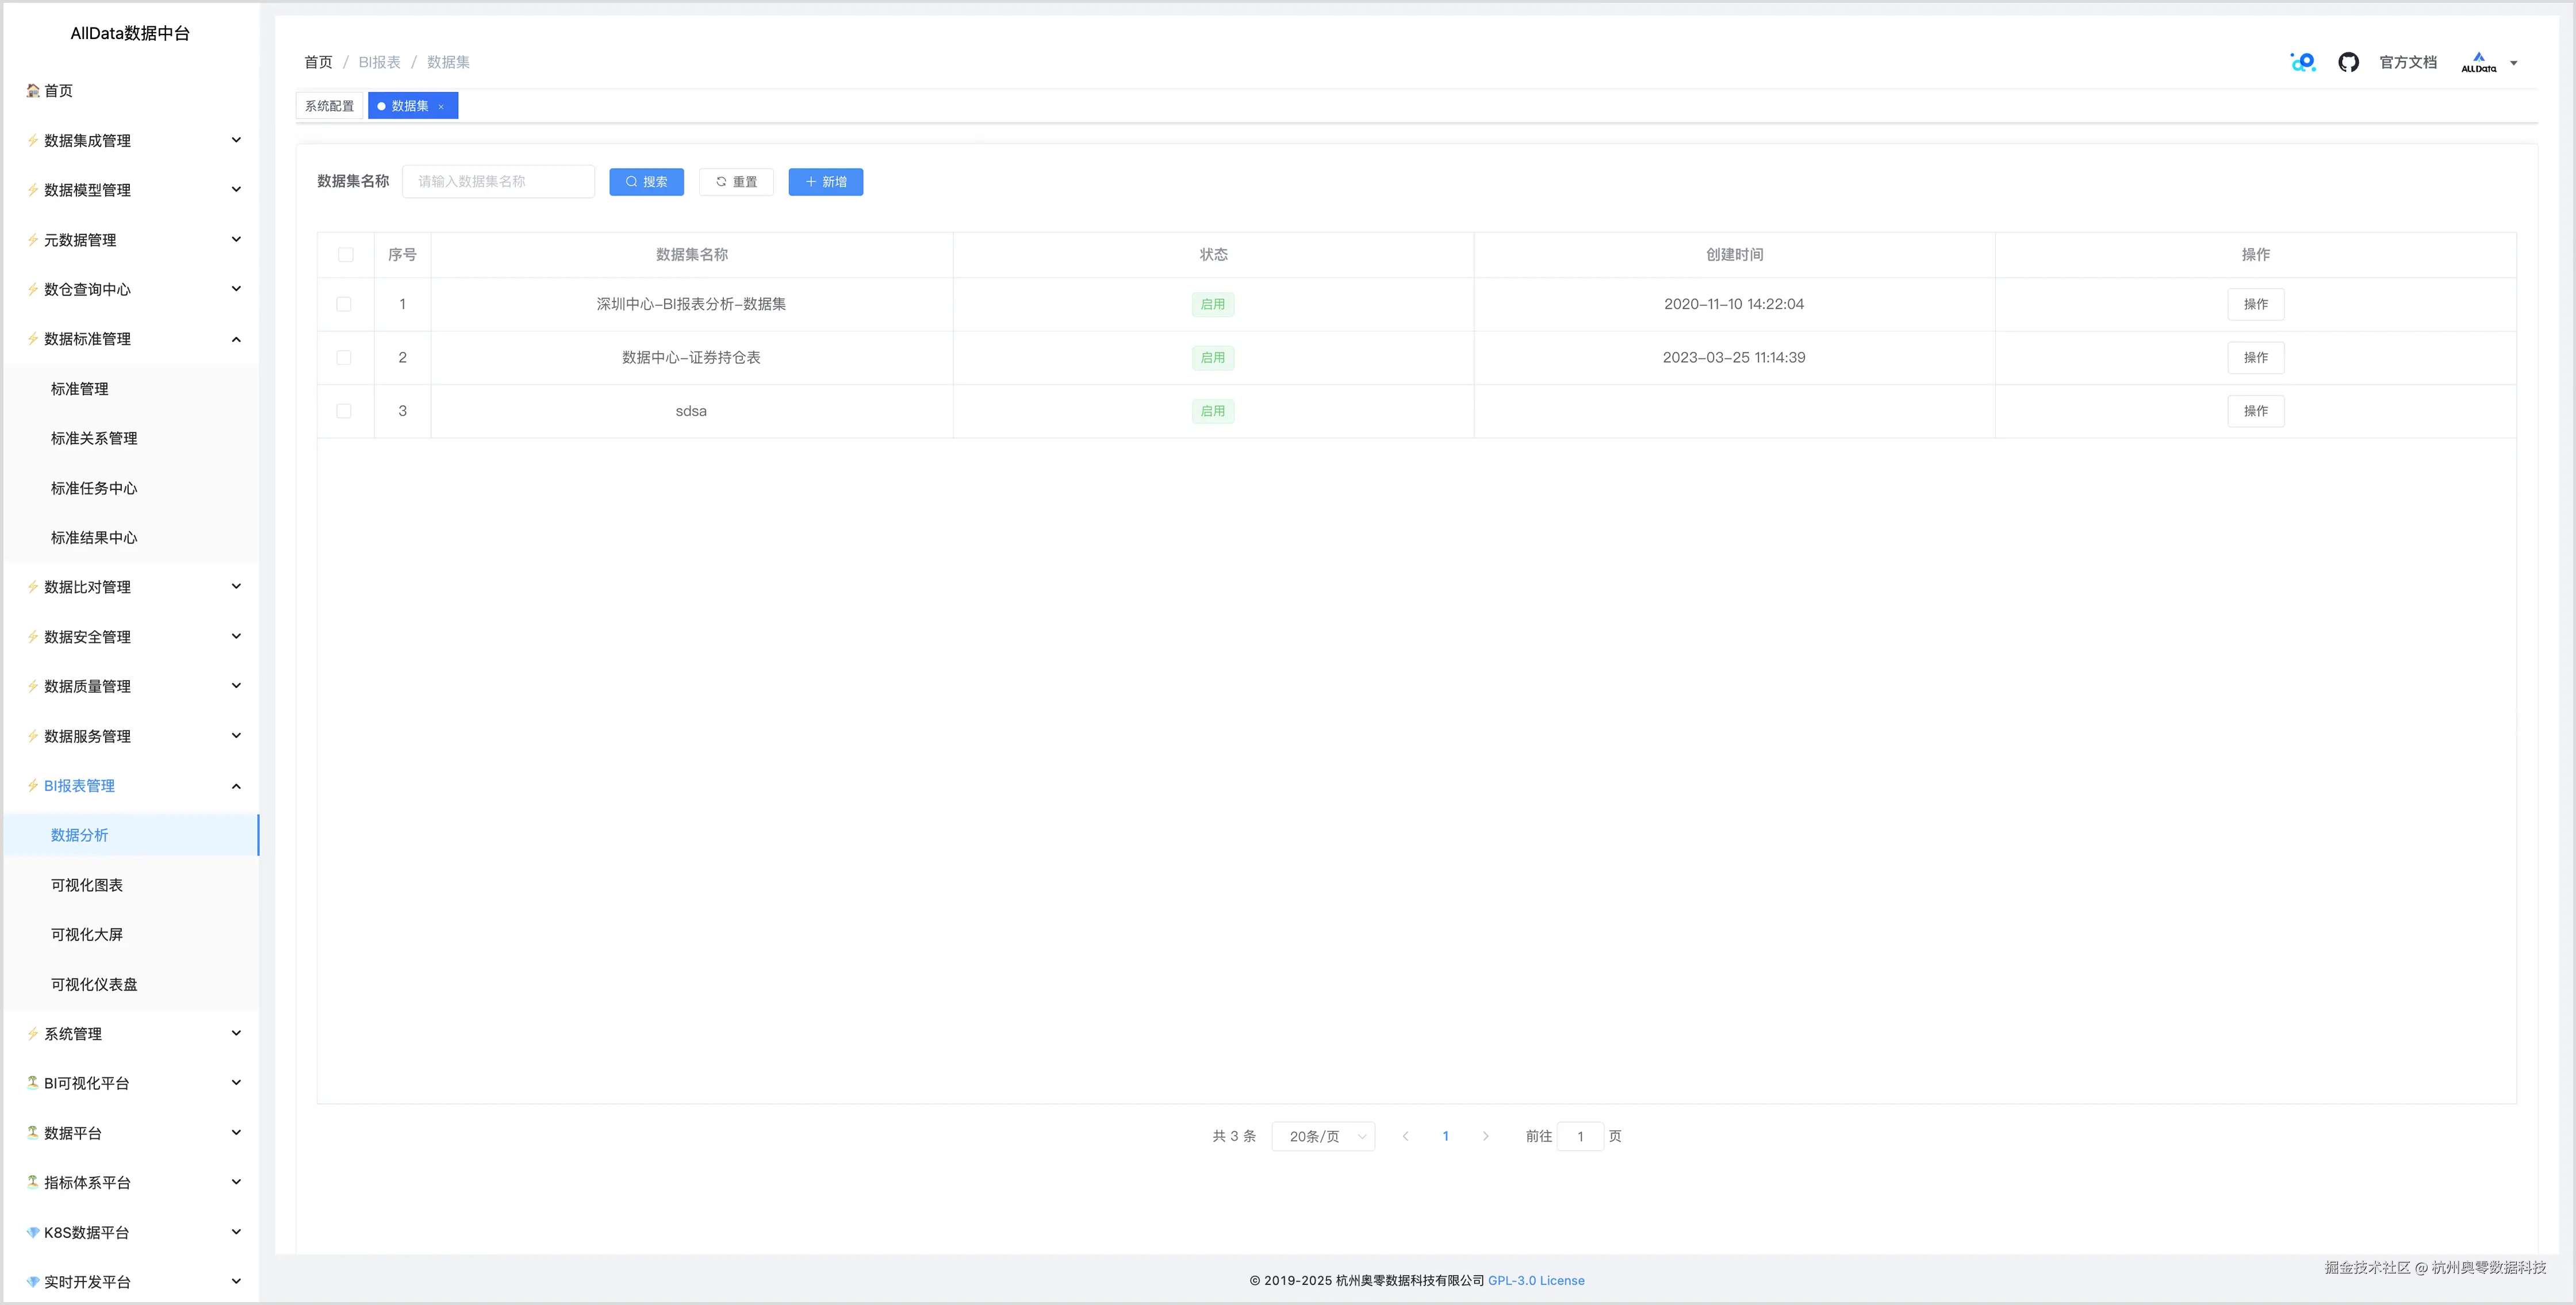Click the 启用 status tag for sdsa

[1213, 411]
